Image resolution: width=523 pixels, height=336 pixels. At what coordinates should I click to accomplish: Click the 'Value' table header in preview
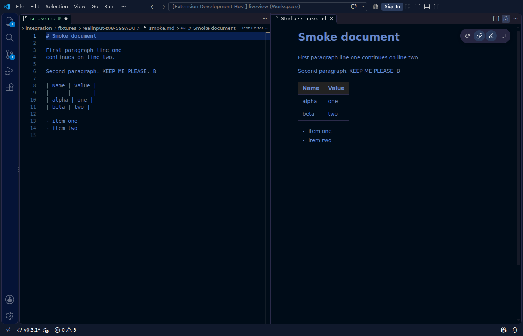pos(336,88)
